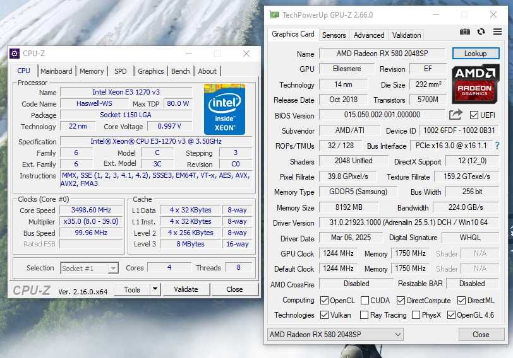Click the Validate button in CPU-Z
513x358 pixels.
pyautogui.click(x=186, y=289)
